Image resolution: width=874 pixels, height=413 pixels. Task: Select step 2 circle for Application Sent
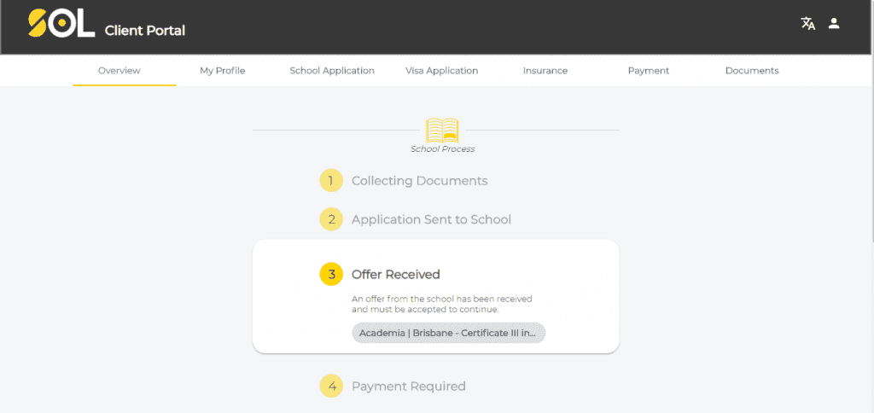pyautogui.click(x=331, y=219)
